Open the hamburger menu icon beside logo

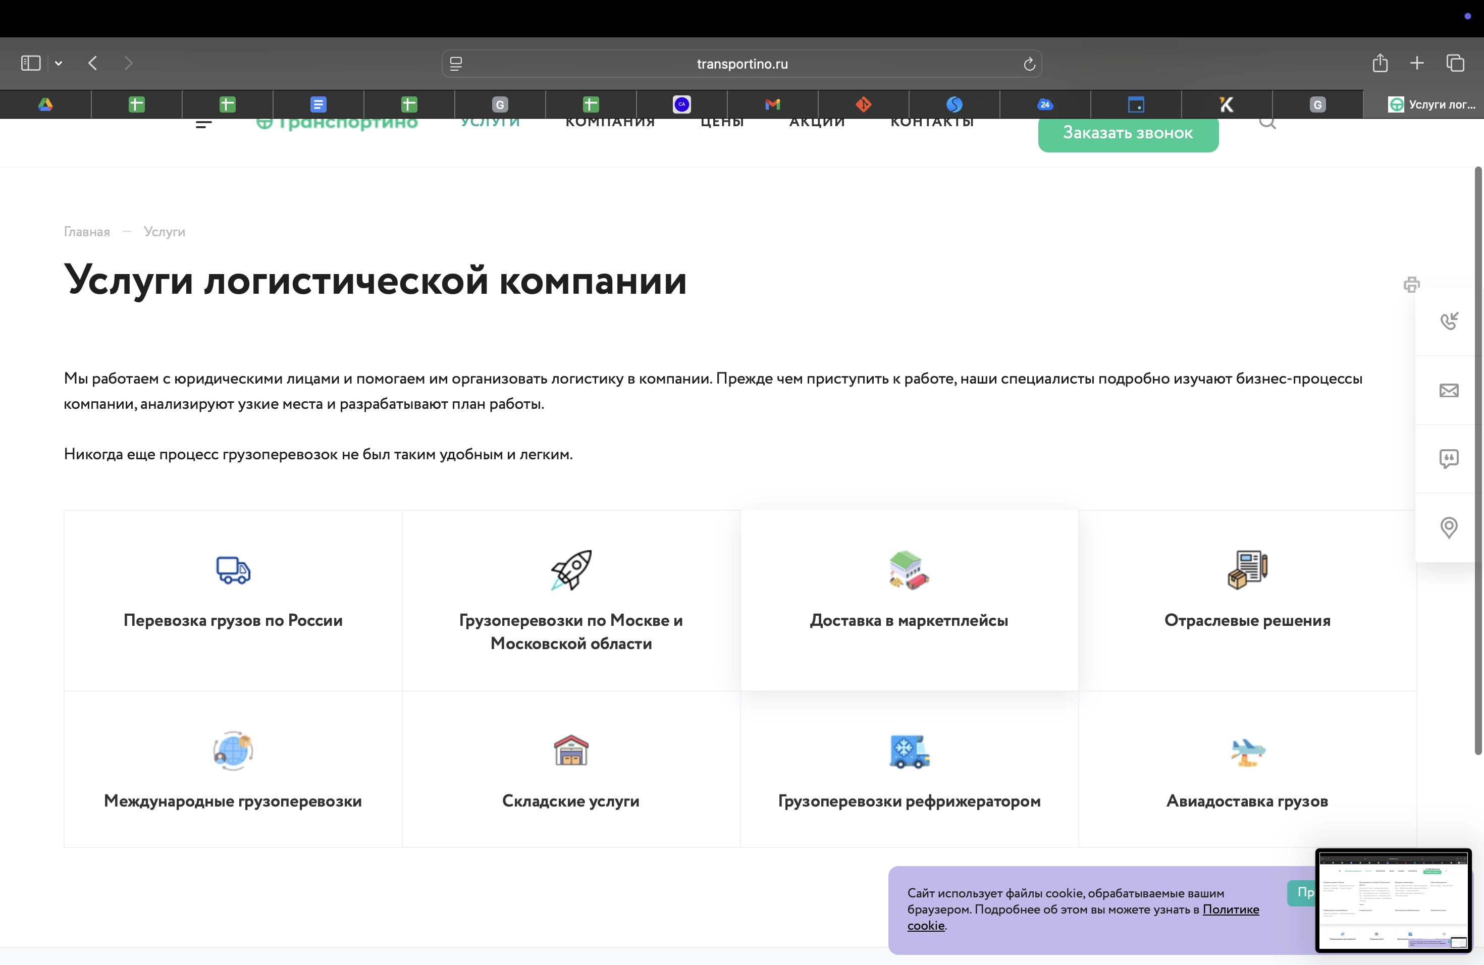(203, 124)
